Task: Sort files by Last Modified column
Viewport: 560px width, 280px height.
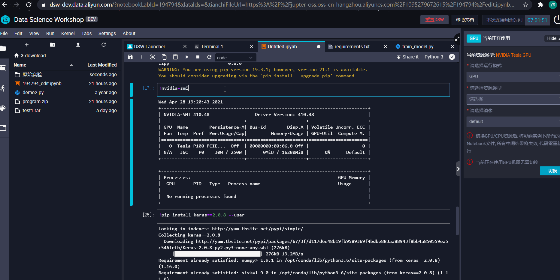Action: pos(102,65)
